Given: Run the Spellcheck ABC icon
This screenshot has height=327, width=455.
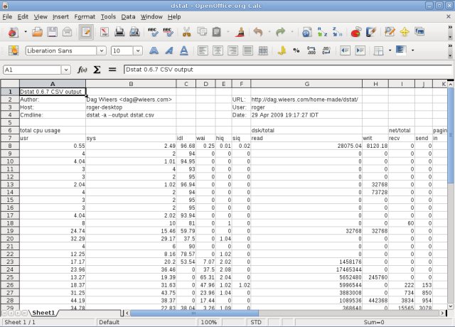Looking at the screenshot, I should [x=153, y=32].
